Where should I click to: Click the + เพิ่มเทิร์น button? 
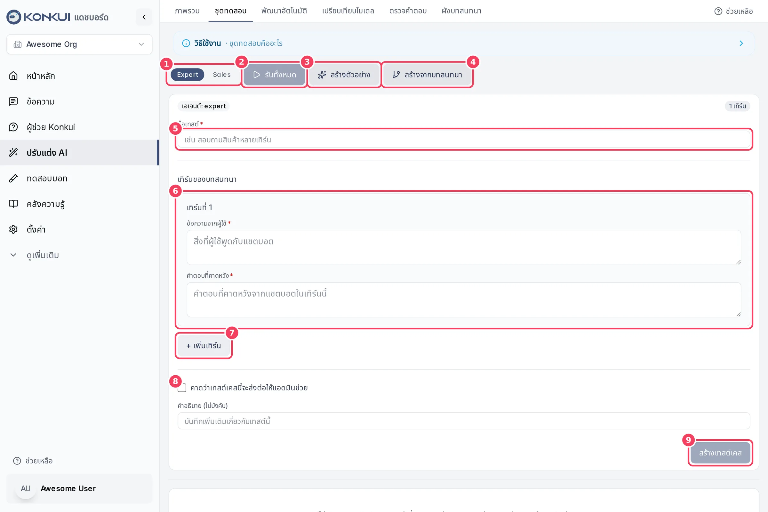[x=204, y=346]
